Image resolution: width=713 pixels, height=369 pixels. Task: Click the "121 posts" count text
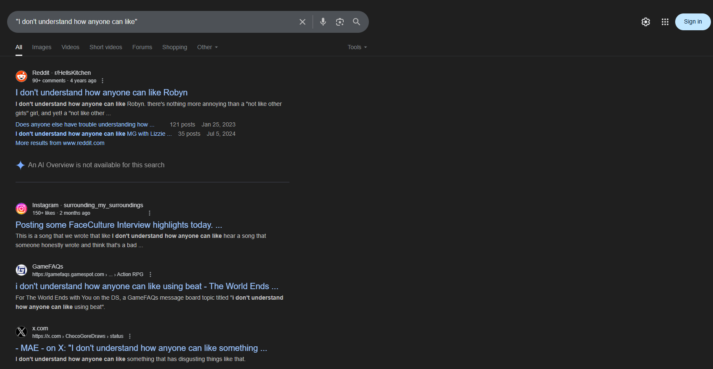point(182,124)
